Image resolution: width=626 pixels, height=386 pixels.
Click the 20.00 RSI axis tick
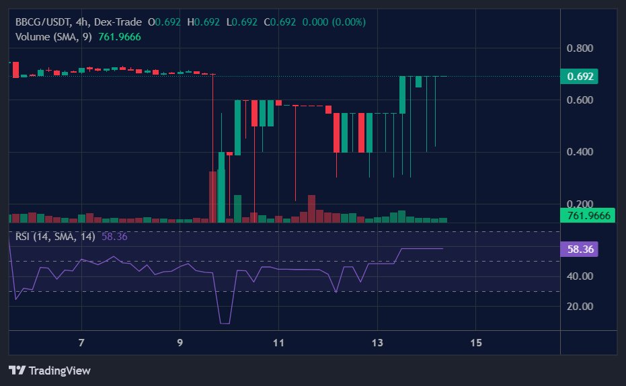tap(580, 307)
